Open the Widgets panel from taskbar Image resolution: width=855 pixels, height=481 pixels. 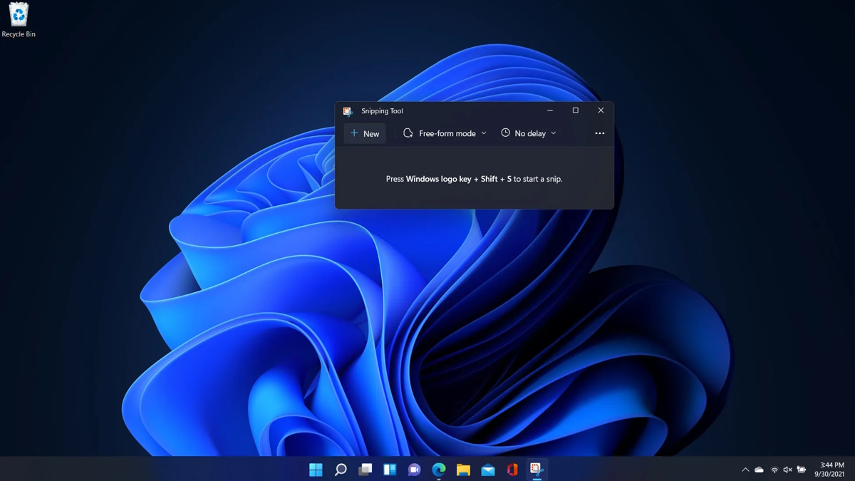[x=390, y=470]
